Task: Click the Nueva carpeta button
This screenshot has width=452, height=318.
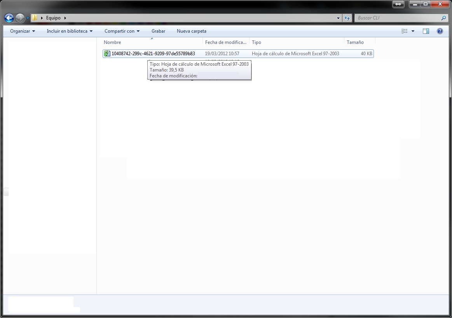Action: (191, 31)
